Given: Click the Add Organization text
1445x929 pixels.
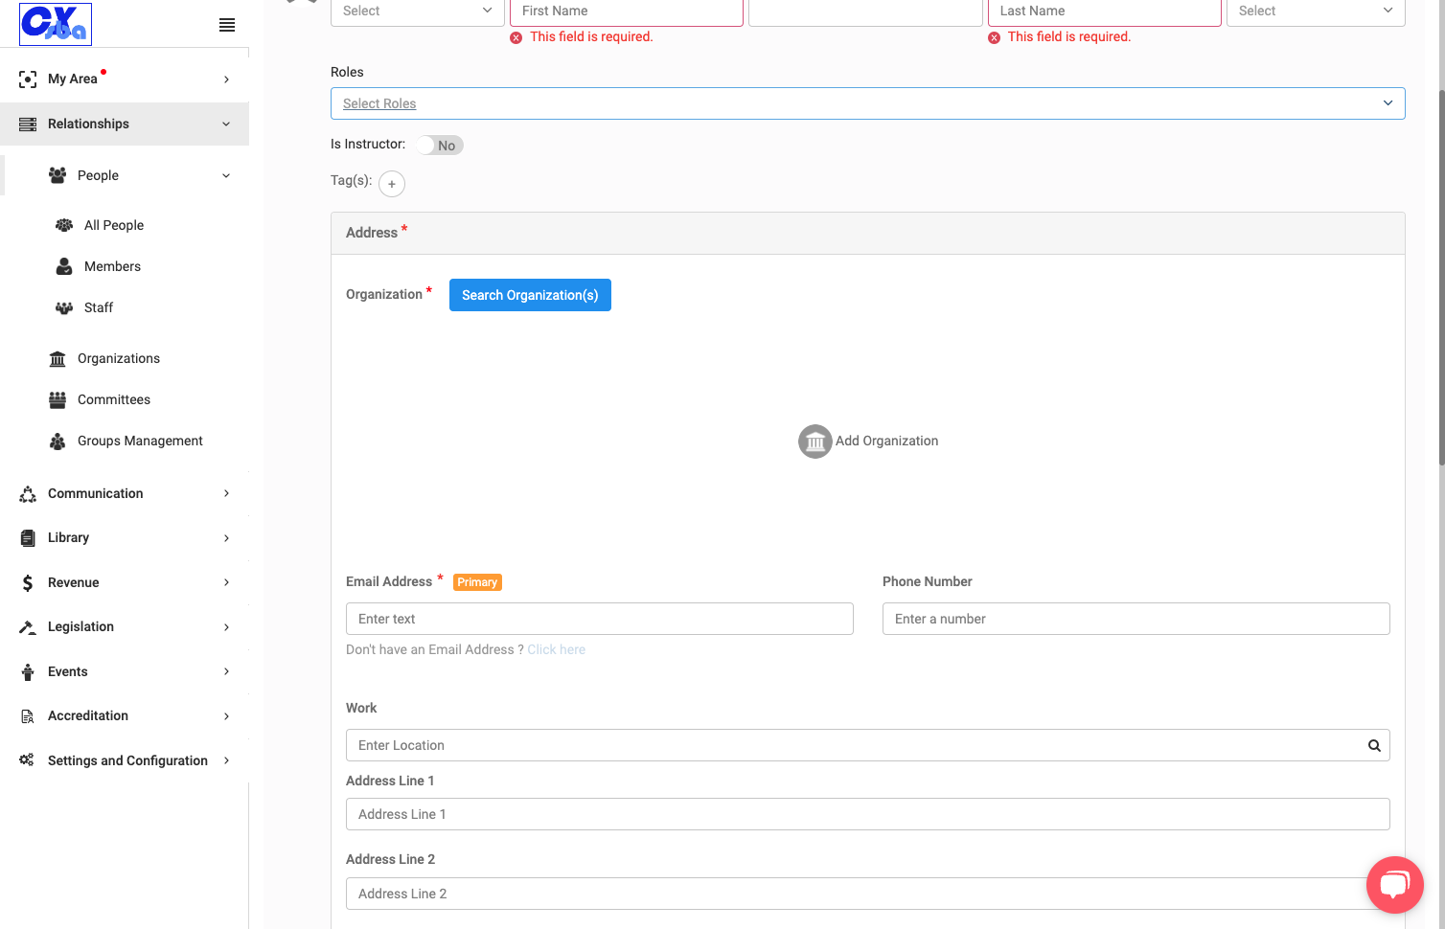Looking at the screenshot, I should [x=887, y=442].
